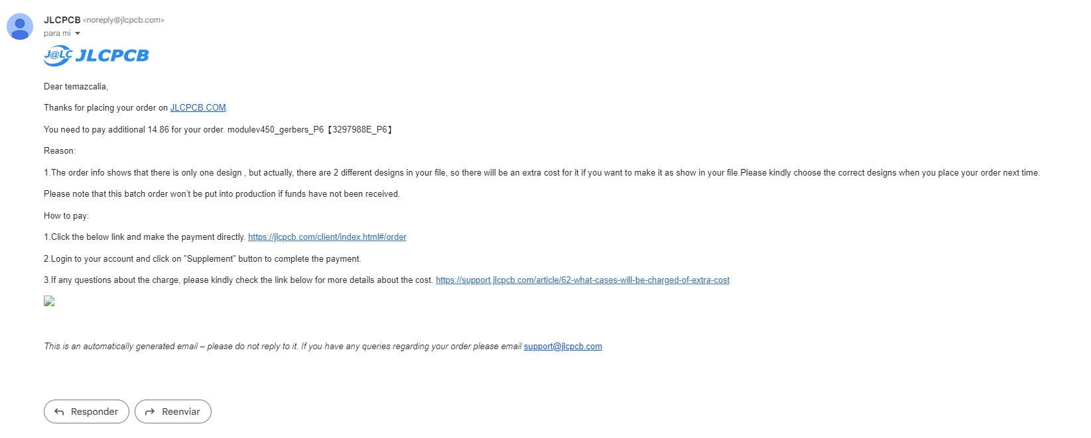Click the JLCPCB logo image

97,56
